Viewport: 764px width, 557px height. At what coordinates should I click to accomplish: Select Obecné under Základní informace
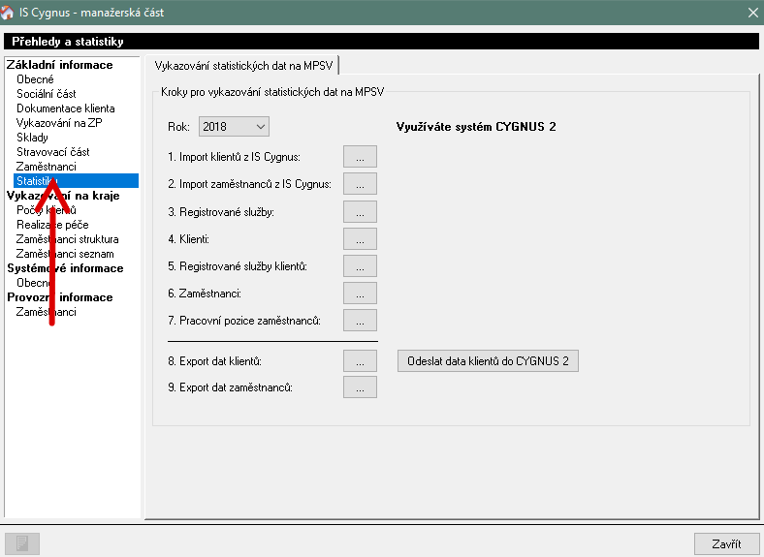coord(35,79)
